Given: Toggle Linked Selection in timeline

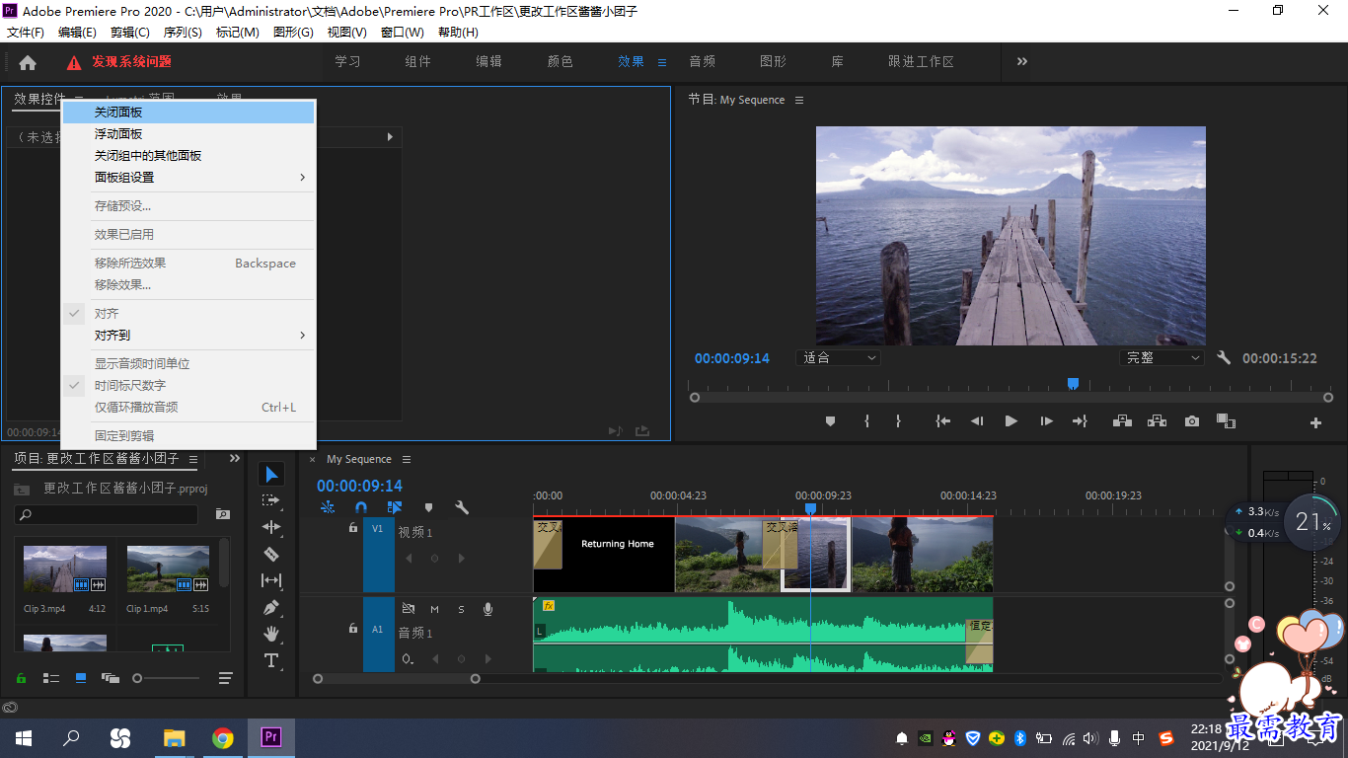Looking at the screenshot, I should tap(395, 507).
